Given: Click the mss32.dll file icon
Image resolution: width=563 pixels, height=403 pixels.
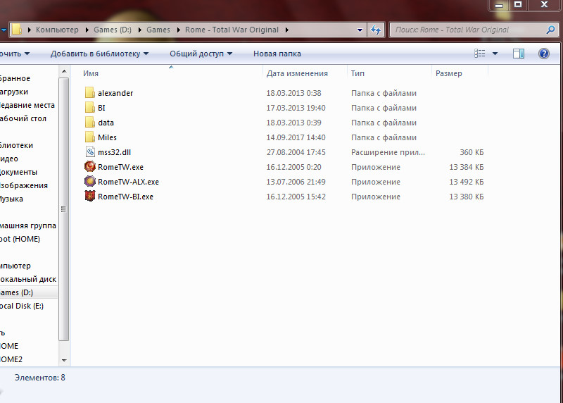Looking at the screenshot, I should [89, 152].
